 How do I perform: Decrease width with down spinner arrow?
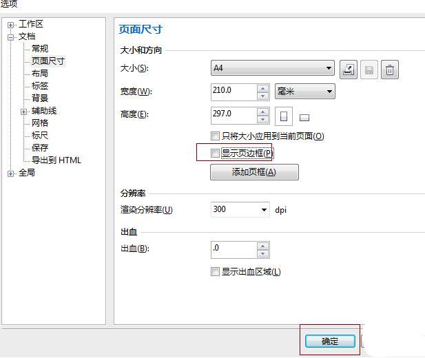coord(262,96)
